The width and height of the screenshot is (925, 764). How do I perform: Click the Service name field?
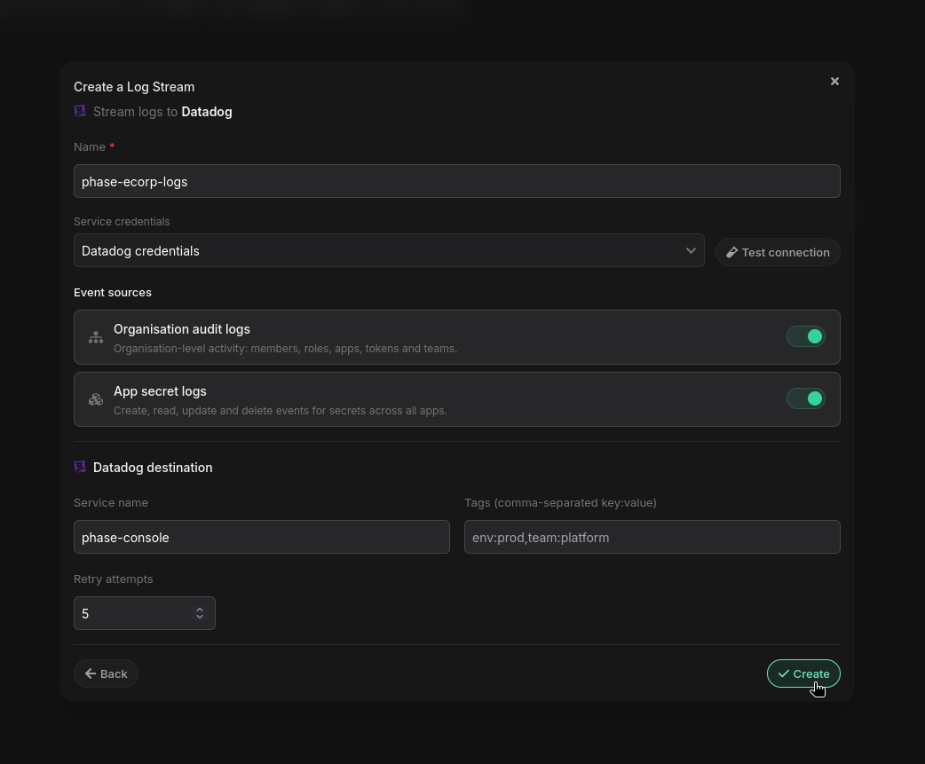262,537
